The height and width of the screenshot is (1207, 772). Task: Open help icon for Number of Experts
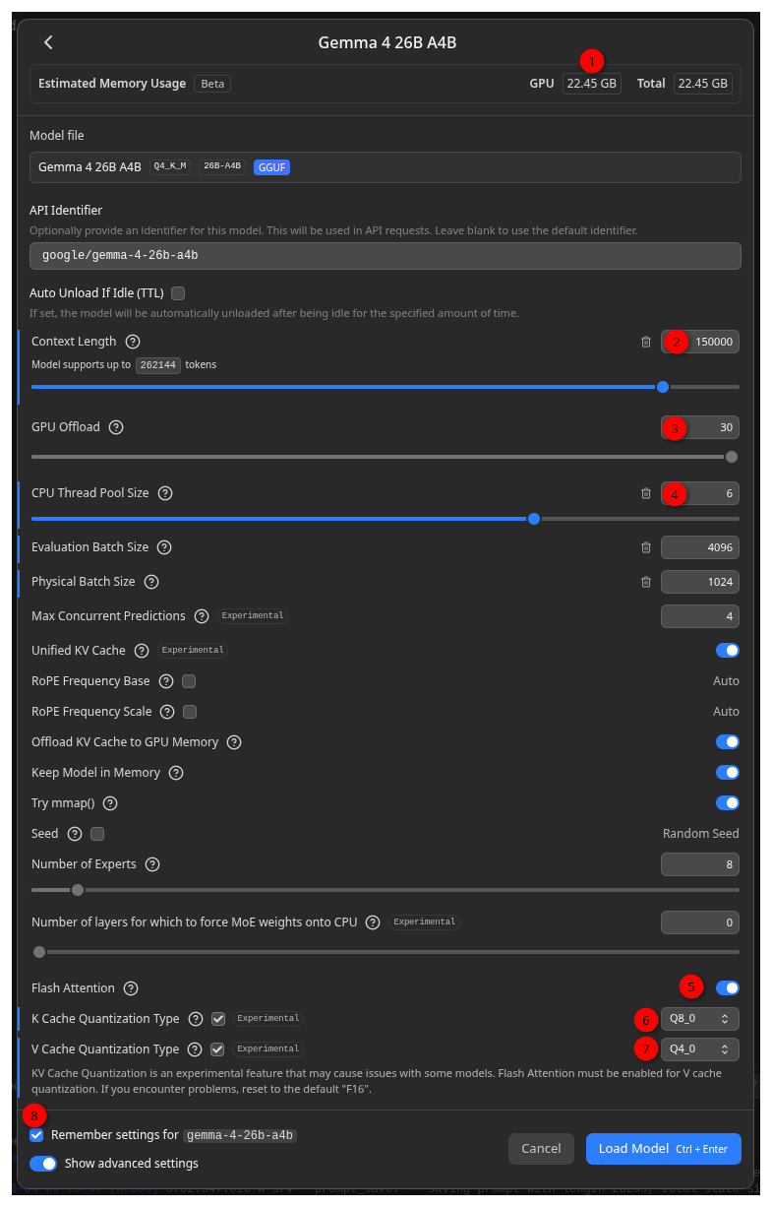click(x=152, y=864)
